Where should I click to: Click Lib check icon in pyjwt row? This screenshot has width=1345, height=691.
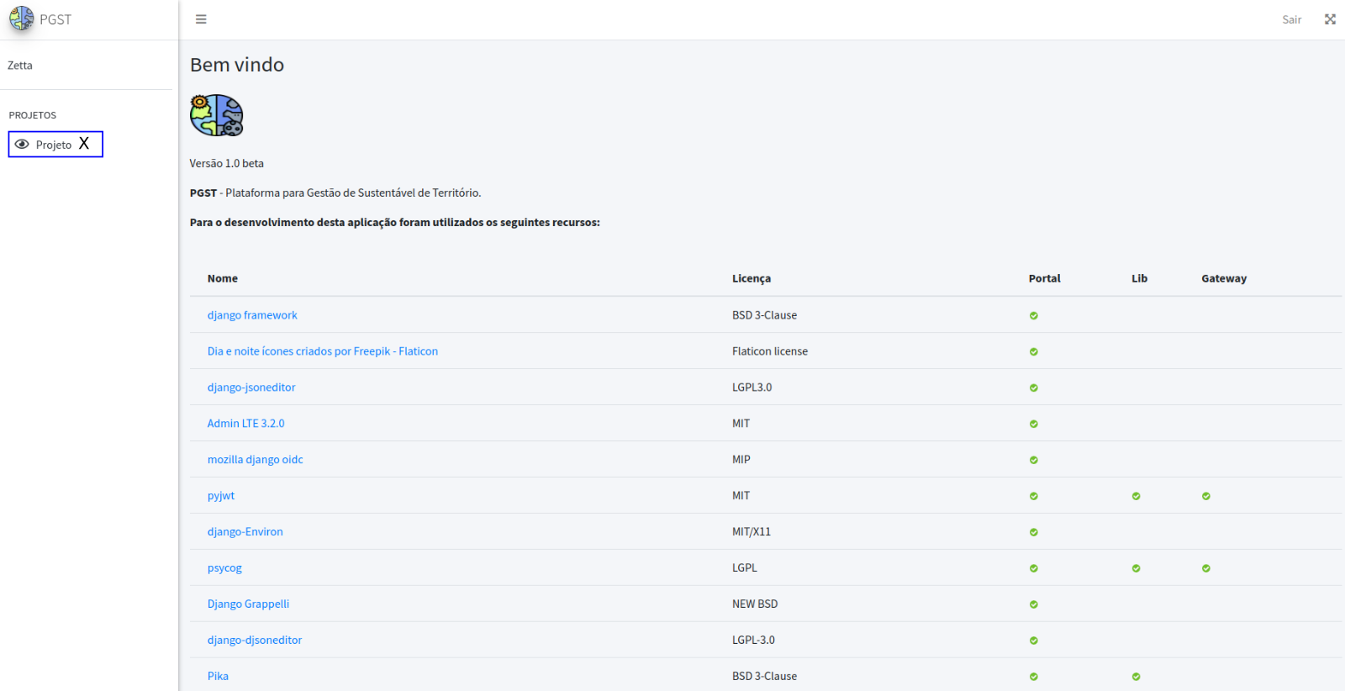click(1136, 496)
